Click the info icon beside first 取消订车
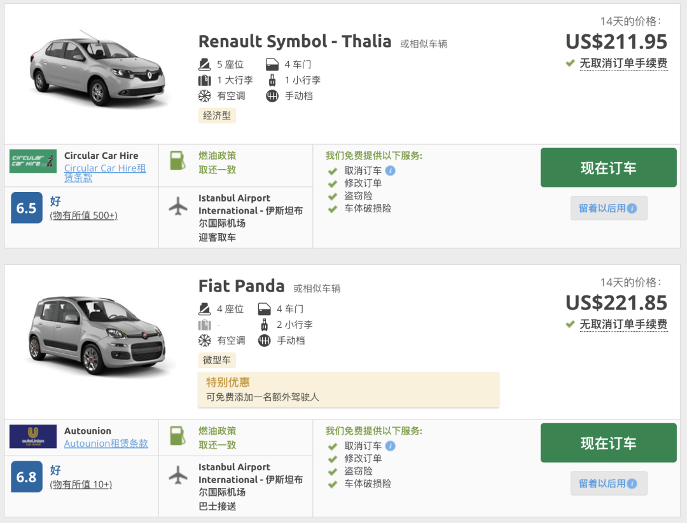Image resolution: width=687 pixels, height=523 pixels. [391, 170]
